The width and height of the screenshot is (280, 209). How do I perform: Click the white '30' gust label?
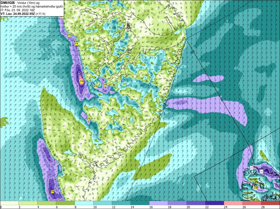[x=262, y=172]
